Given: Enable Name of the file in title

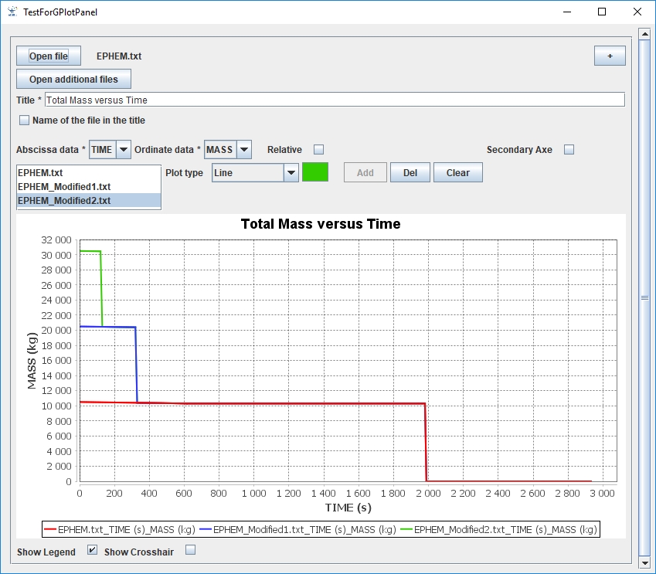Looking at the screenshot, I should (24, 121).
